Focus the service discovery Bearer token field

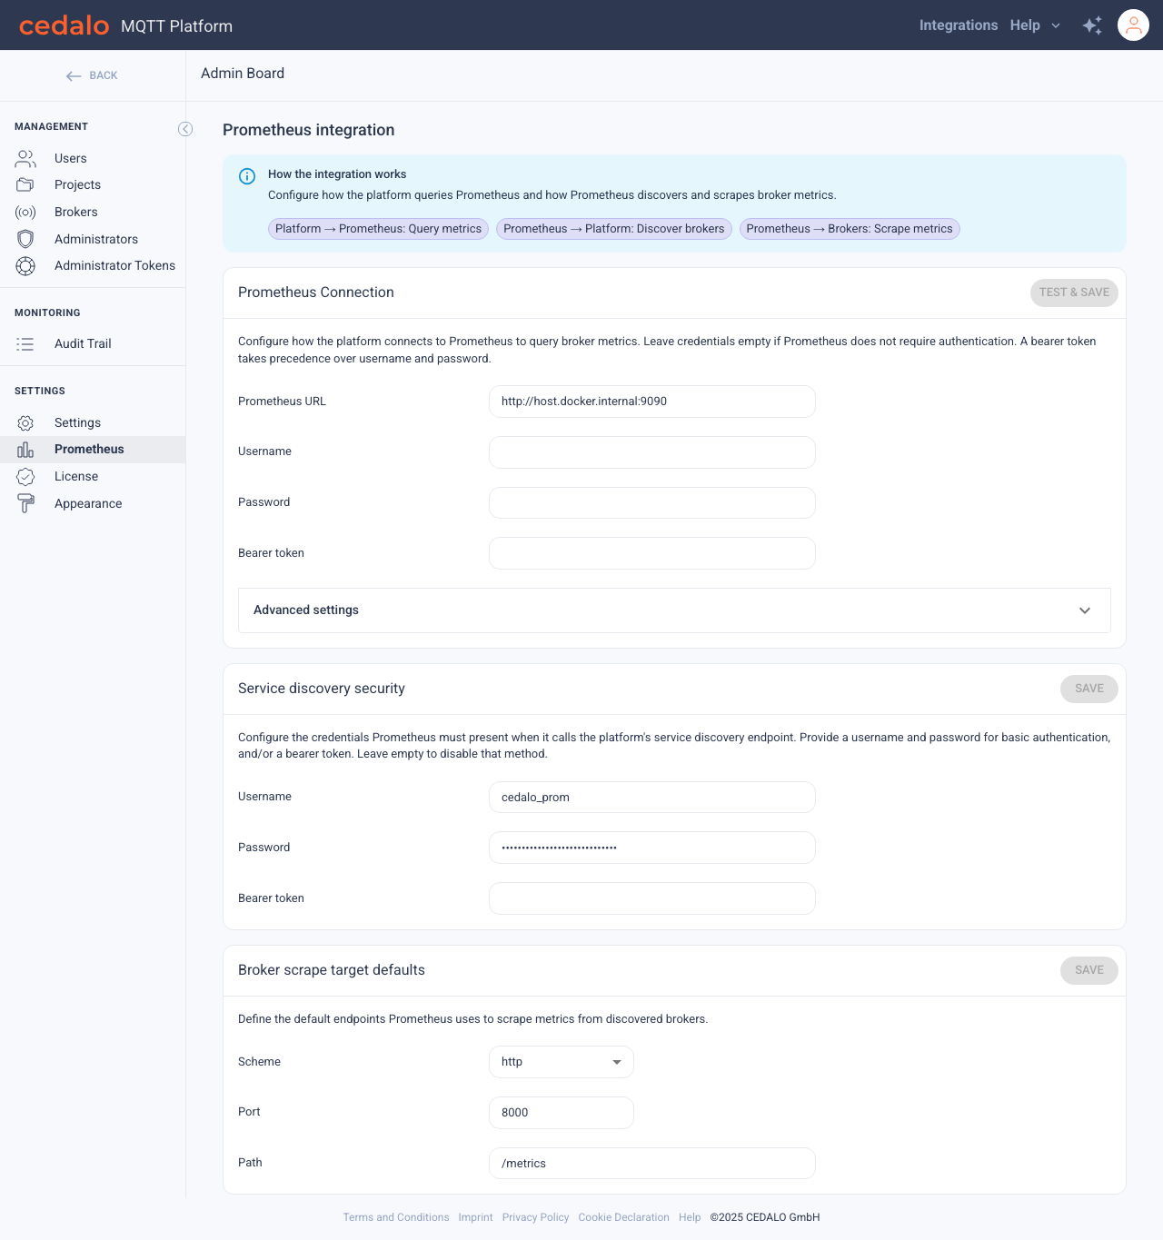pos(652,898)
